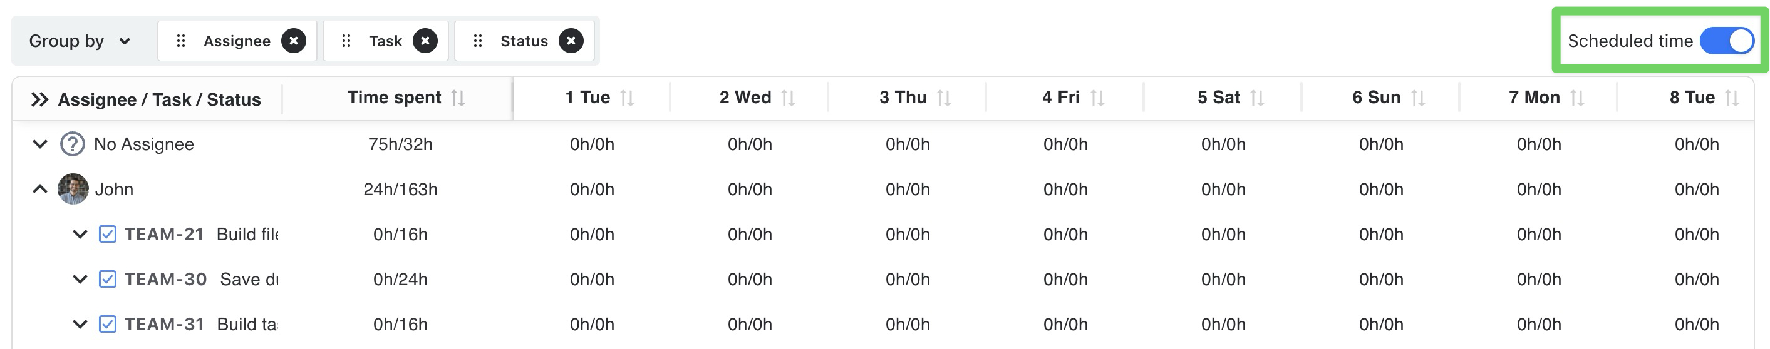Open the Group by dropdown
Image resolution: width=1770 pixels, height=349 pixels.
(x=79, y=41)
